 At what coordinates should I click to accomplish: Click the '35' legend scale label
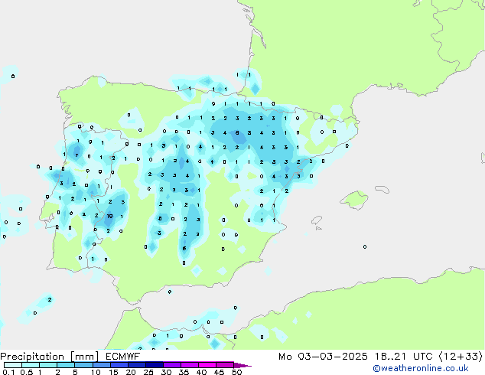click(x=184, y=372)
